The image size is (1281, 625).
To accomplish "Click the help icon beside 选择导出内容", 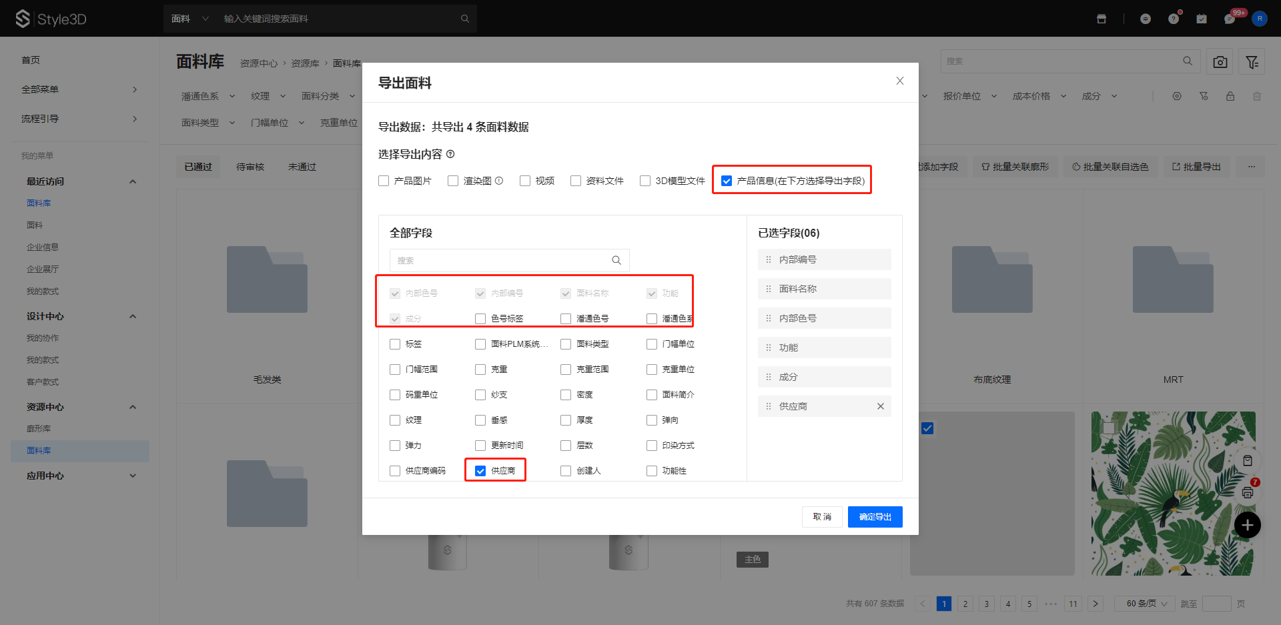I will [450, 154].
